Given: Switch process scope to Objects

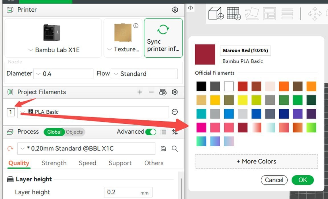Looking at the screenshot, I should click(x=74, y=132).
